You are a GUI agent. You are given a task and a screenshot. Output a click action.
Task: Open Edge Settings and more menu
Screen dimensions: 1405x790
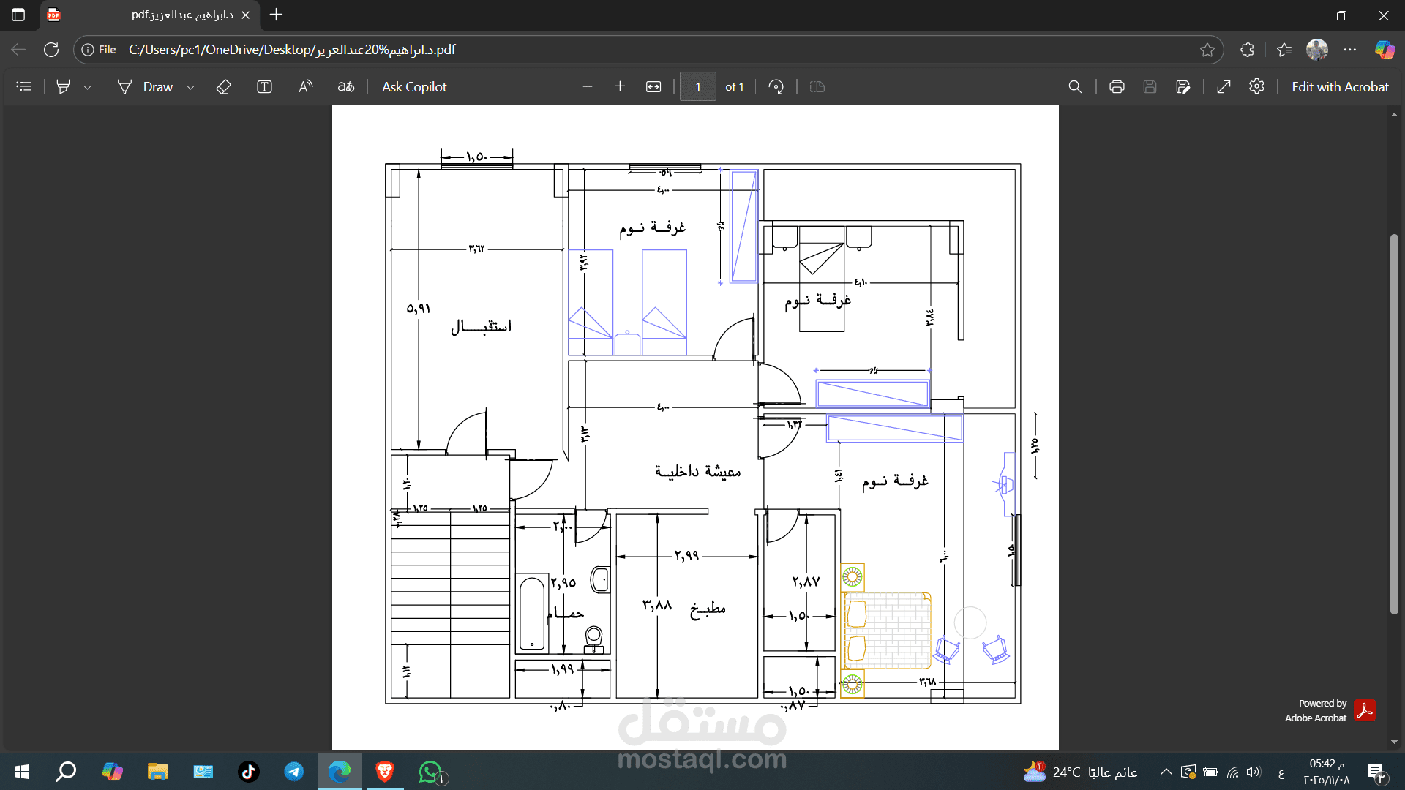[x=1350, y=50]
